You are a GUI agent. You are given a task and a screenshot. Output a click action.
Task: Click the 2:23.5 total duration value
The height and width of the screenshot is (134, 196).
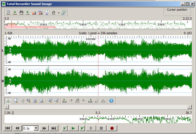tap(187, 19)
